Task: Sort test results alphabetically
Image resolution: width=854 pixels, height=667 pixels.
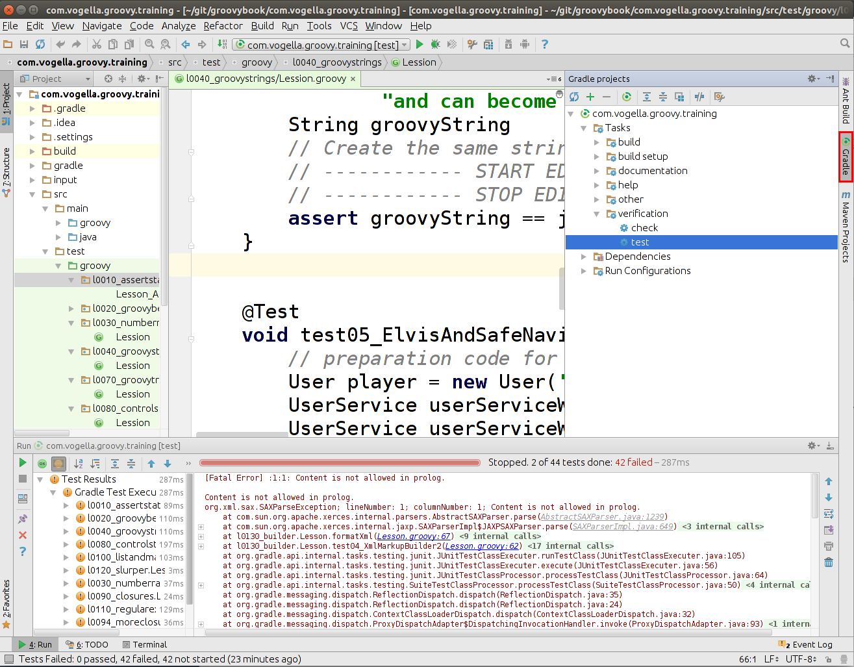Action: 79,463
